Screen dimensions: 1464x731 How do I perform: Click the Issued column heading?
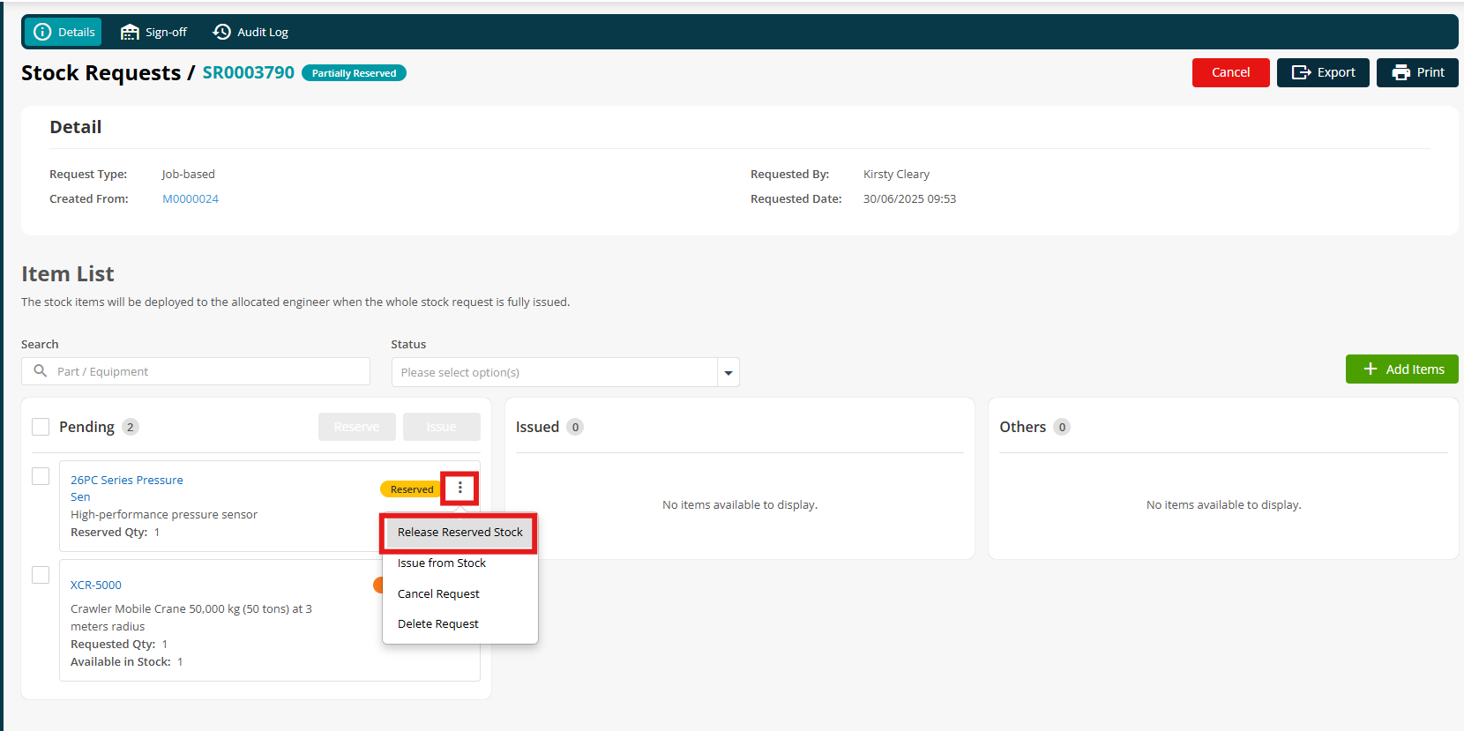pyautogui.click(x=537, y=427)
